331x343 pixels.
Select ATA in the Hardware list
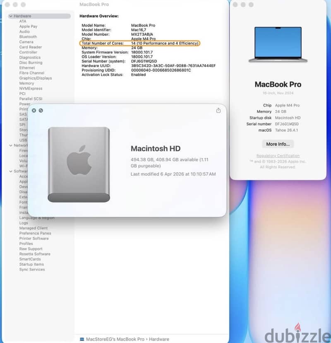(23, 21)
